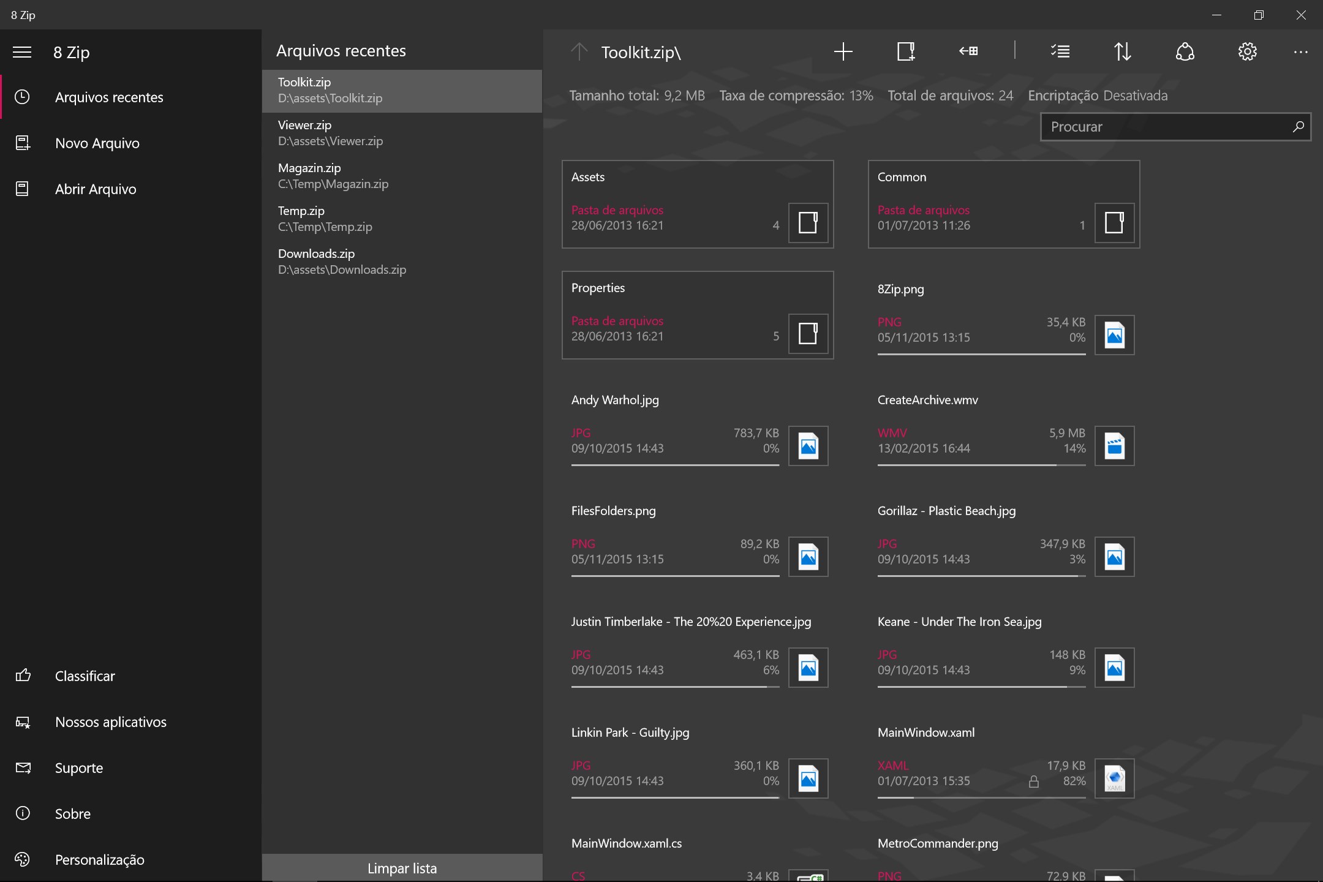Click the Andy Warhol.jpg image icon
This screenshot has height=882, width=1323.
809,446
